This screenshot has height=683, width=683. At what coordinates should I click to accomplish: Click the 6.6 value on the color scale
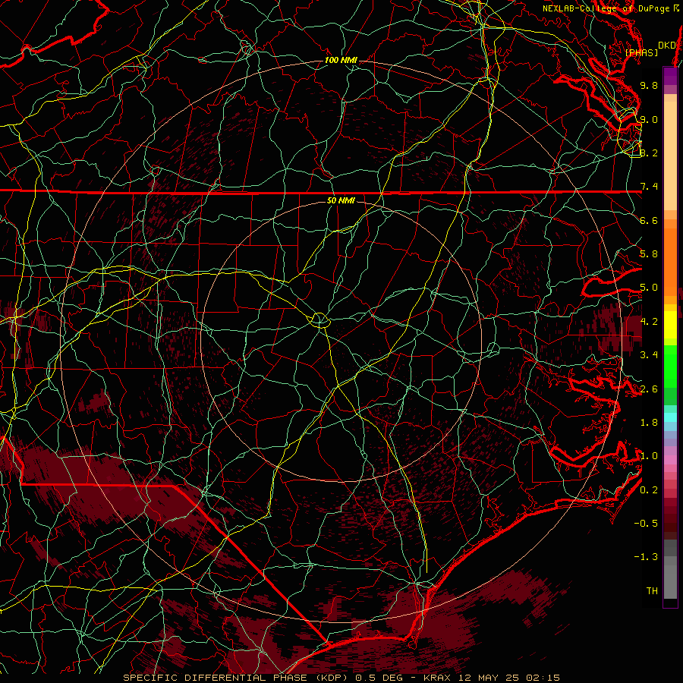649,220
